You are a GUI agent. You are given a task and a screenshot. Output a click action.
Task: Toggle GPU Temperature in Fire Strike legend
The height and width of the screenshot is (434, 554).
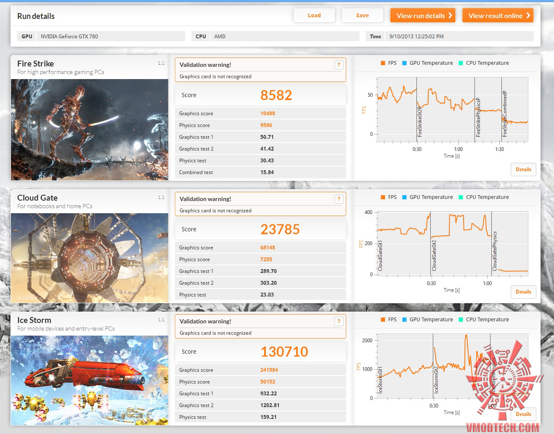tap(427, 63)
